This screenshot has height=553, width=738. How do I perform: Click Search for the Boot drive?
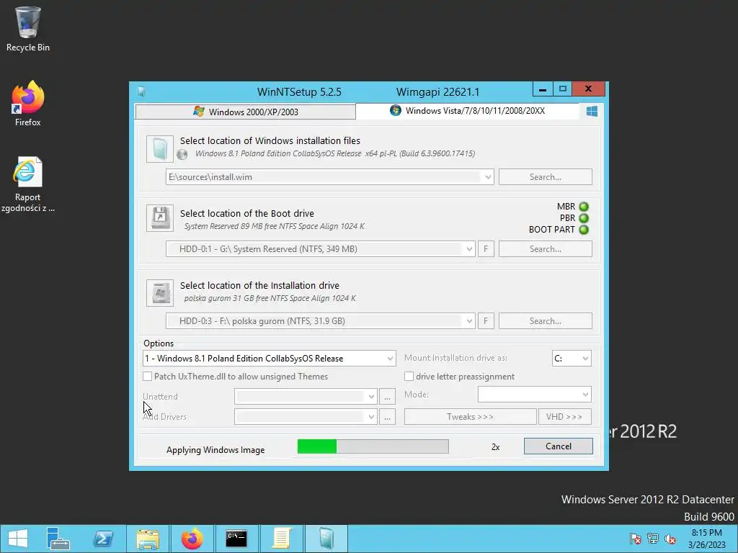(545, 249)
